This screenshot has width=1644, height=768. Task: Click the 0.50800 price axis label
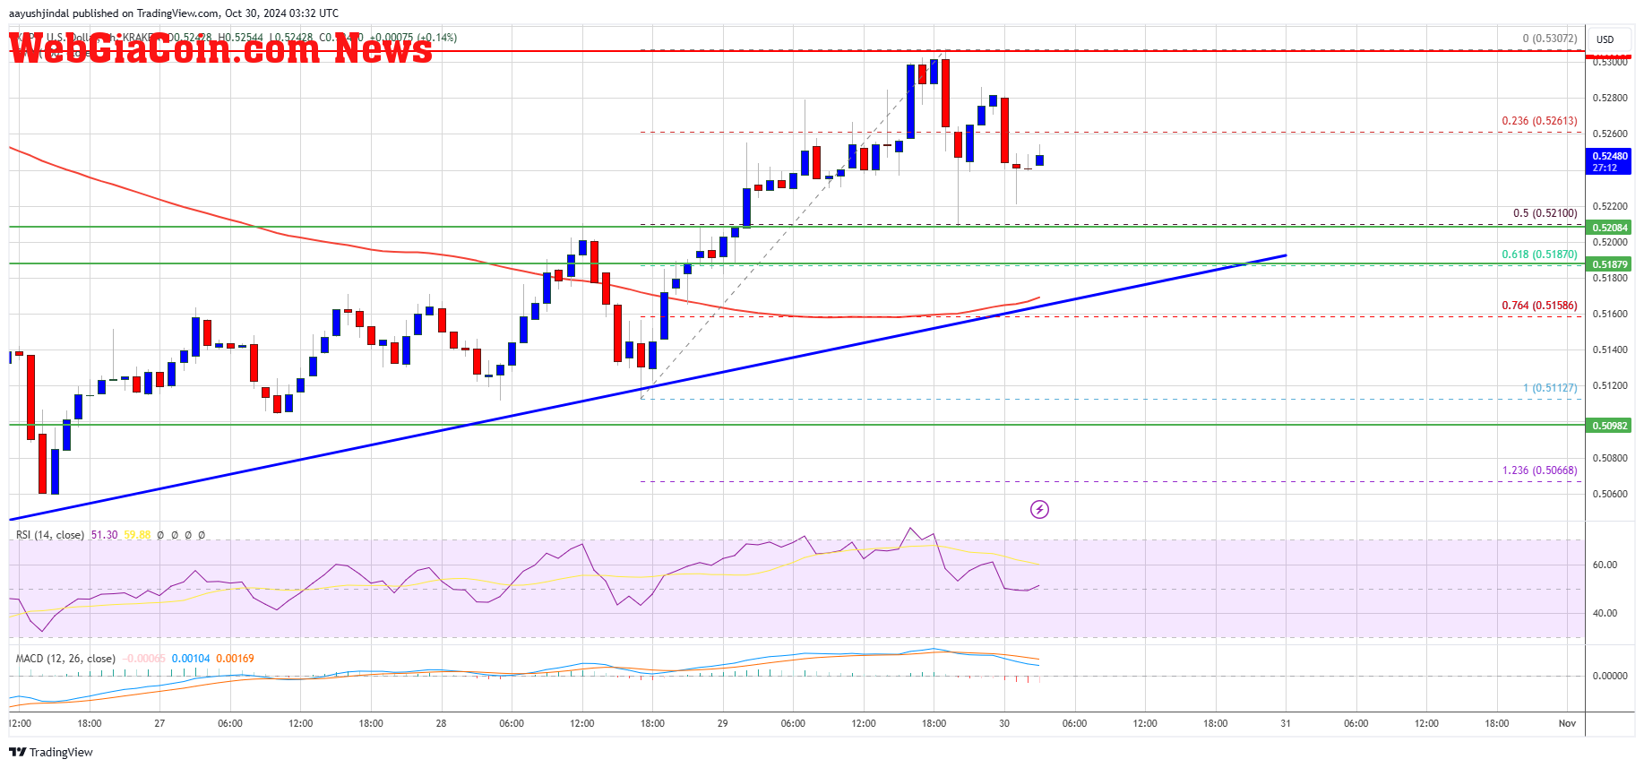1610,458
